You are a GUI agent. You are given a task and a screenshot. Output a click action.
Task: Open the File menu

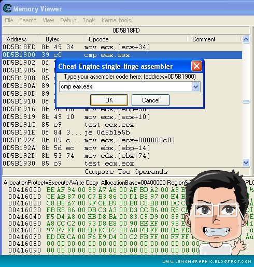[x=9, y=20]
